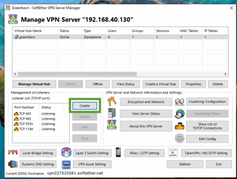
Task: Sort by MAC Tables column header
Action: [190, 31]
